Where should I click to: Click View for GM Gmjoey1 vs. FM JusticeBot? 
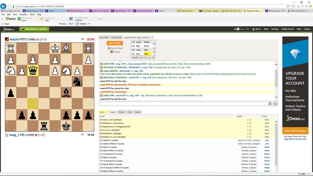(x=267, y=137)
